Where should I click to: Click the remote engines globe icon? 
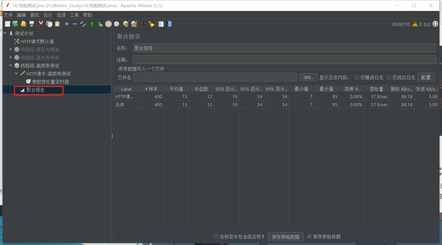[435, 24]
